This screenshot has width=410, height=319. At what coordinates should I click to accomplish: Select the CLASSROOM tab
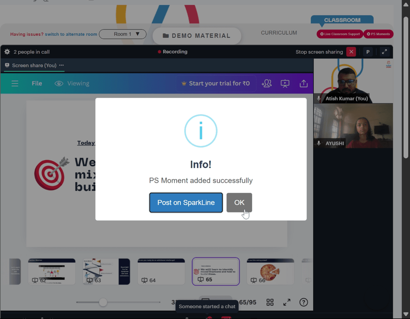pos(342,20)
